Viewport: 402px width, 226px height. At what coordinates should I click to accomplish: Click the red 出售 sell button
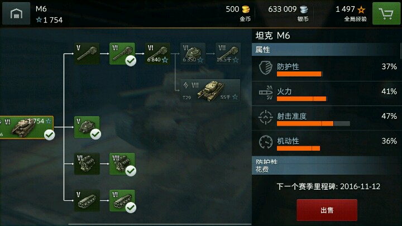327,210
